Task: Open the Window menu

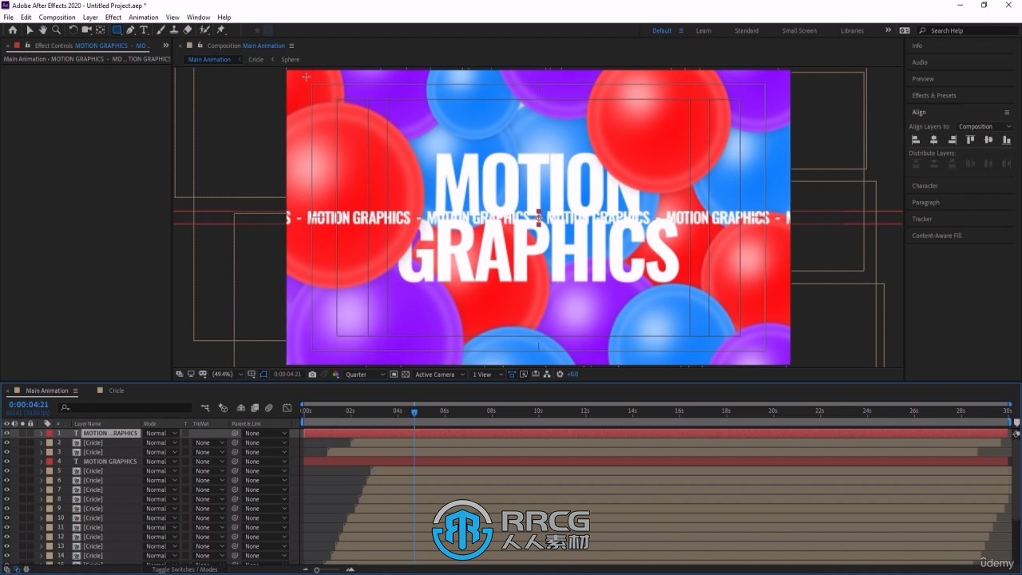Action: pyautogui.click(x=198, y=17)
